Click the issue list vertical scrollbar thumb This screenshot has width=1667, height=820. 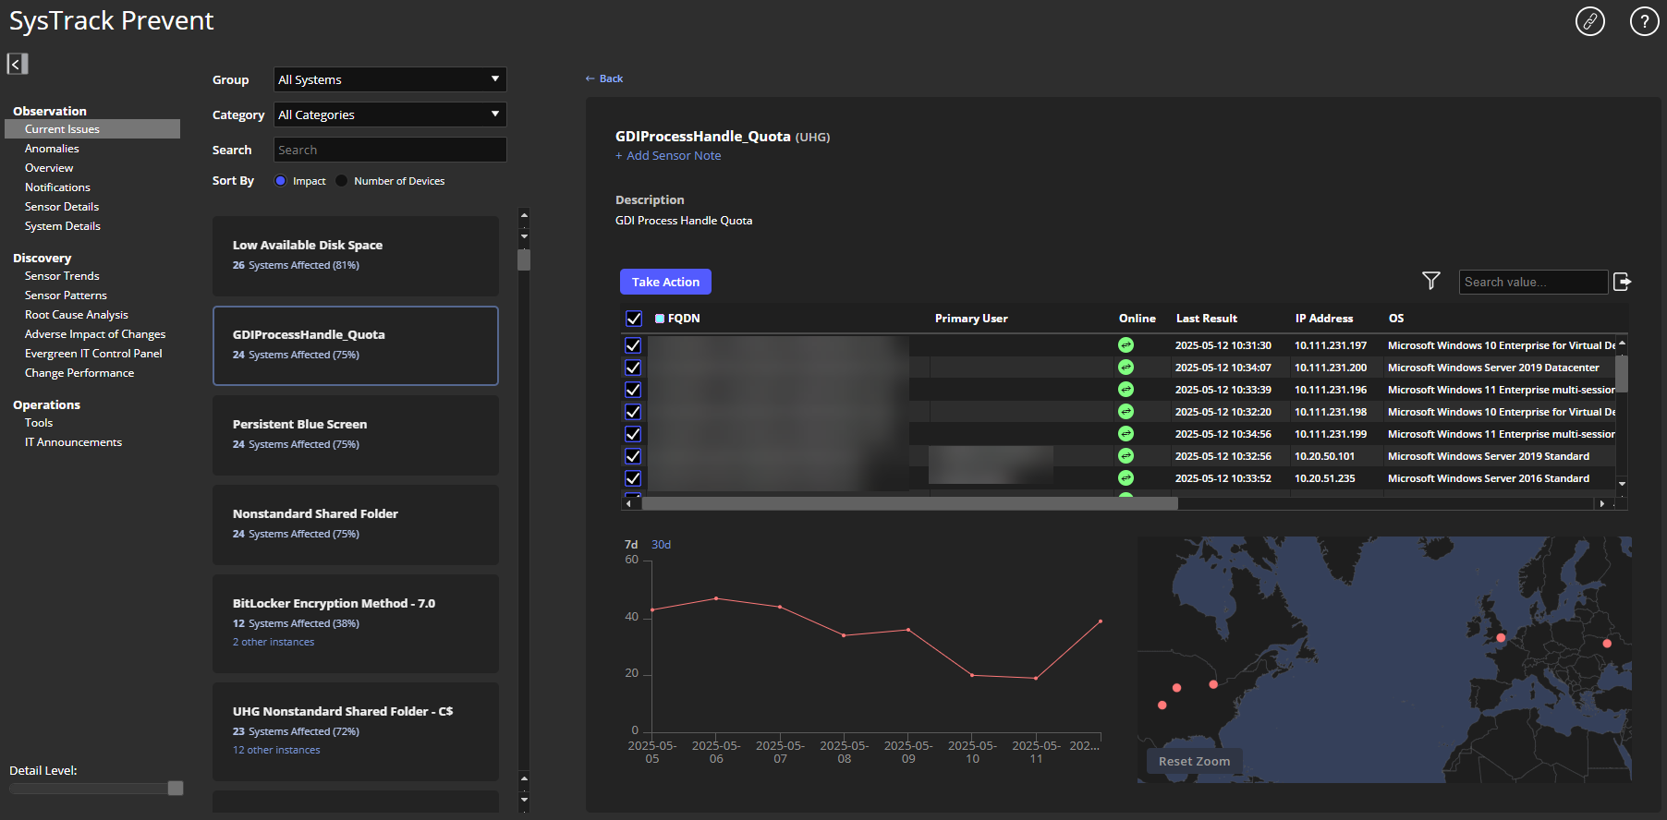point(524,259)
